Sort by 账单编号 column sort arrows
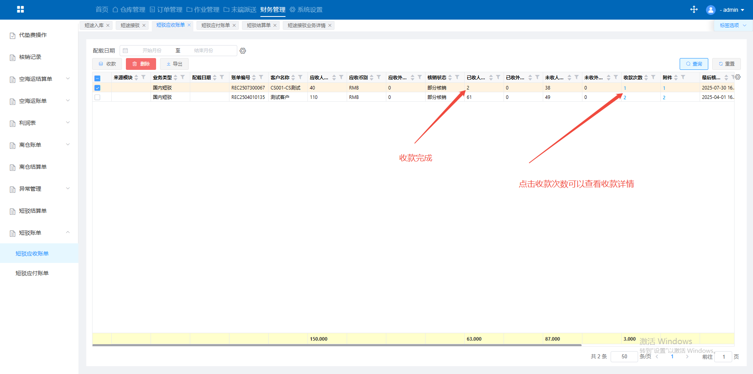753x374 pixels. [254, 78]
